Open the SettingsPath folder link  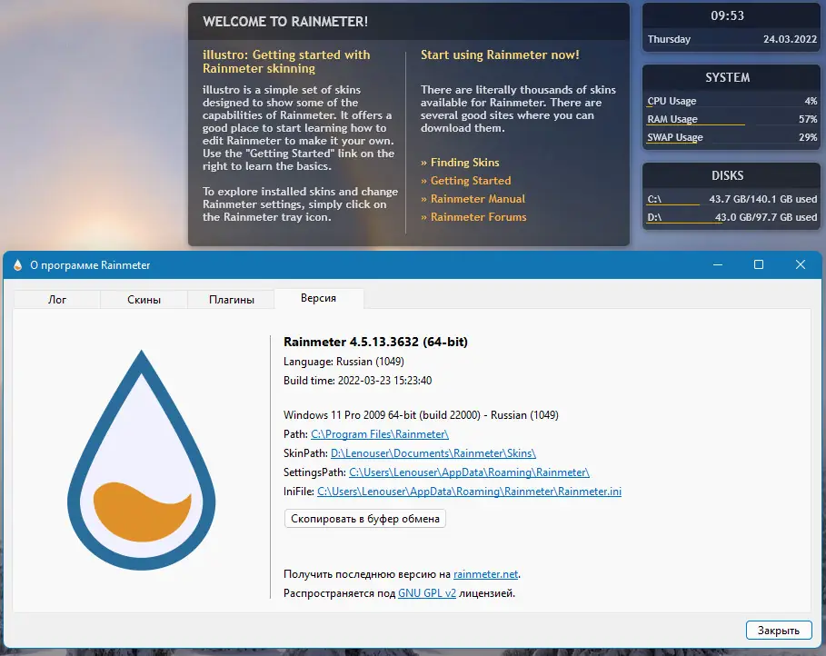(x=469, y=472)
